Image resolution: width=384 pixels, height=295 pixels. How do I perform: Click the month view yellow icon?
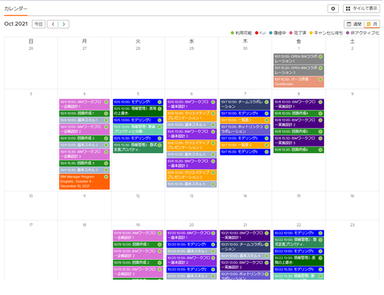(x=369, y=24)
